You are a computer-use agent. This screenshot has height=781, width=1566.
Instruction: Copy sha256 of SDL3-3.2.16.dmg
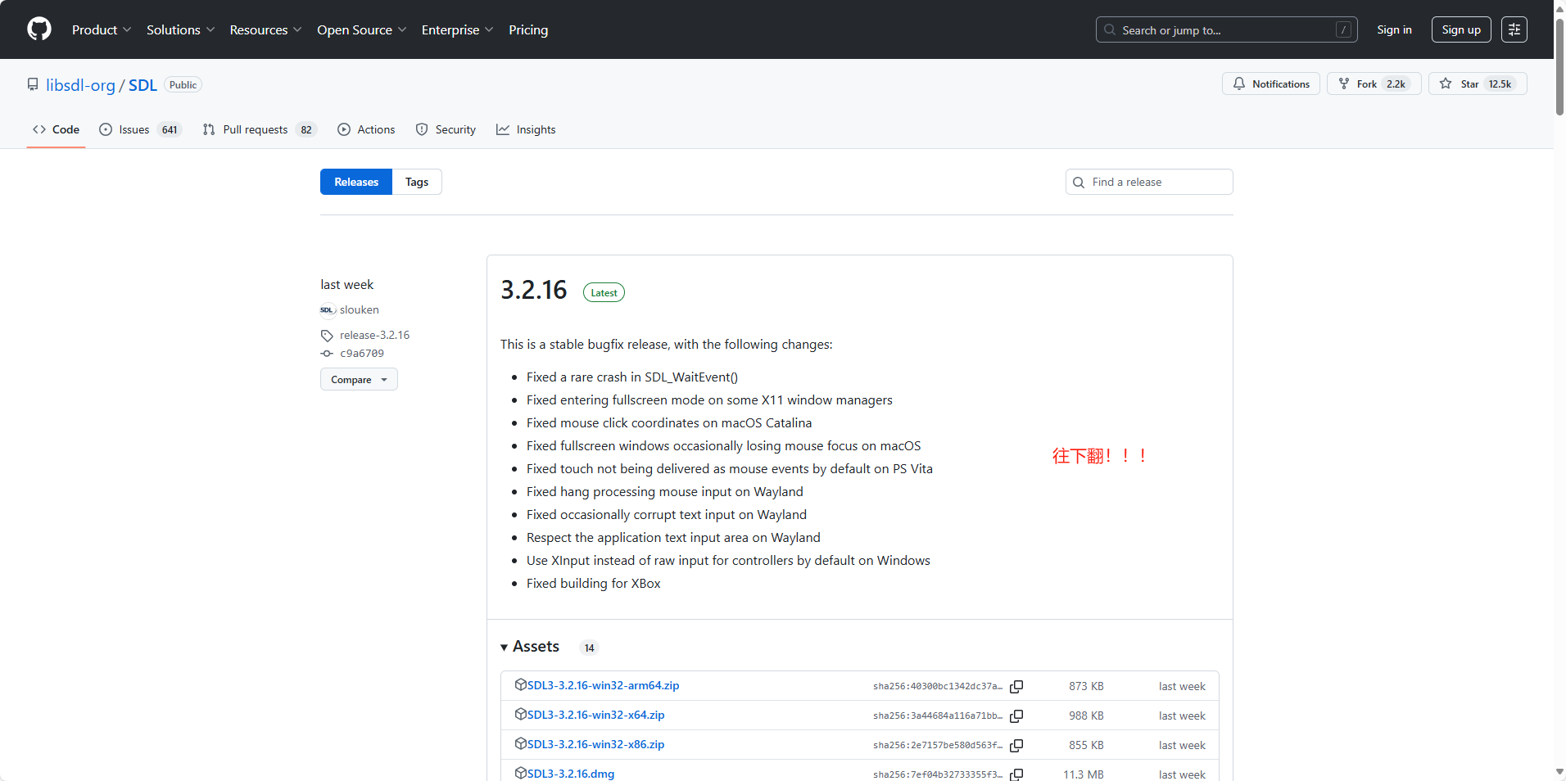(x=1016, y=774)
